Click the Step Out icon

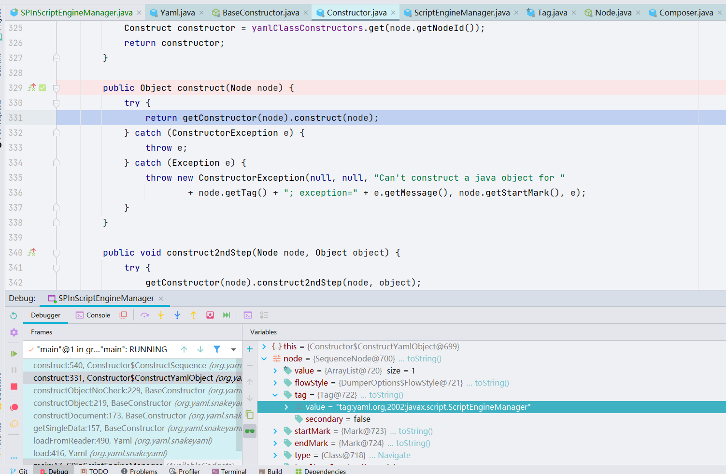click(x=194, y=315)
